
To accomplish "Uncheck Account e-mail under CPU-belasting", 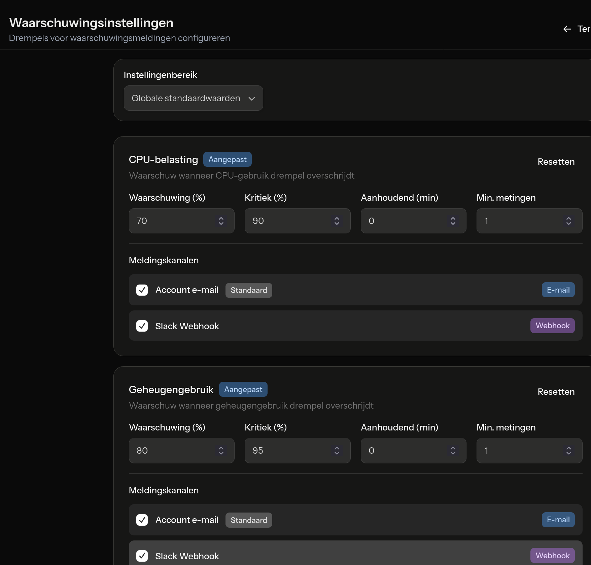I will pos(142,290).
